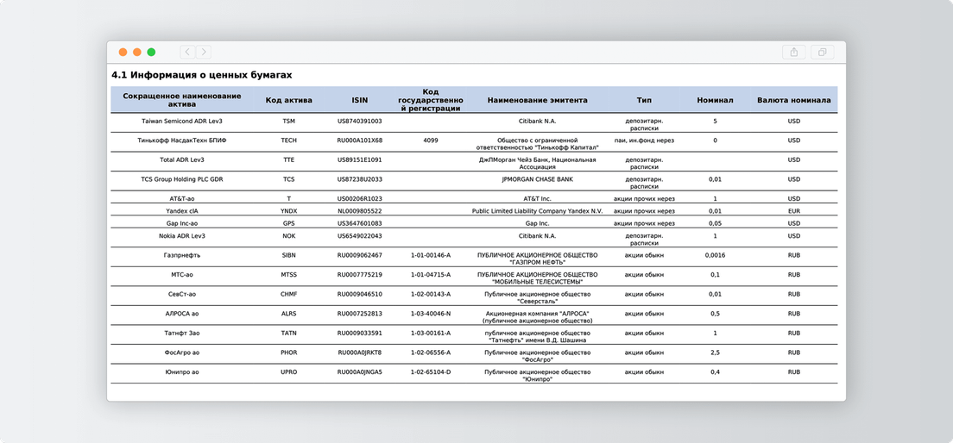Click the 'Код актива' column header
Image resolution: width=953 pixels, height=443 pixels.
click(289, 100)
